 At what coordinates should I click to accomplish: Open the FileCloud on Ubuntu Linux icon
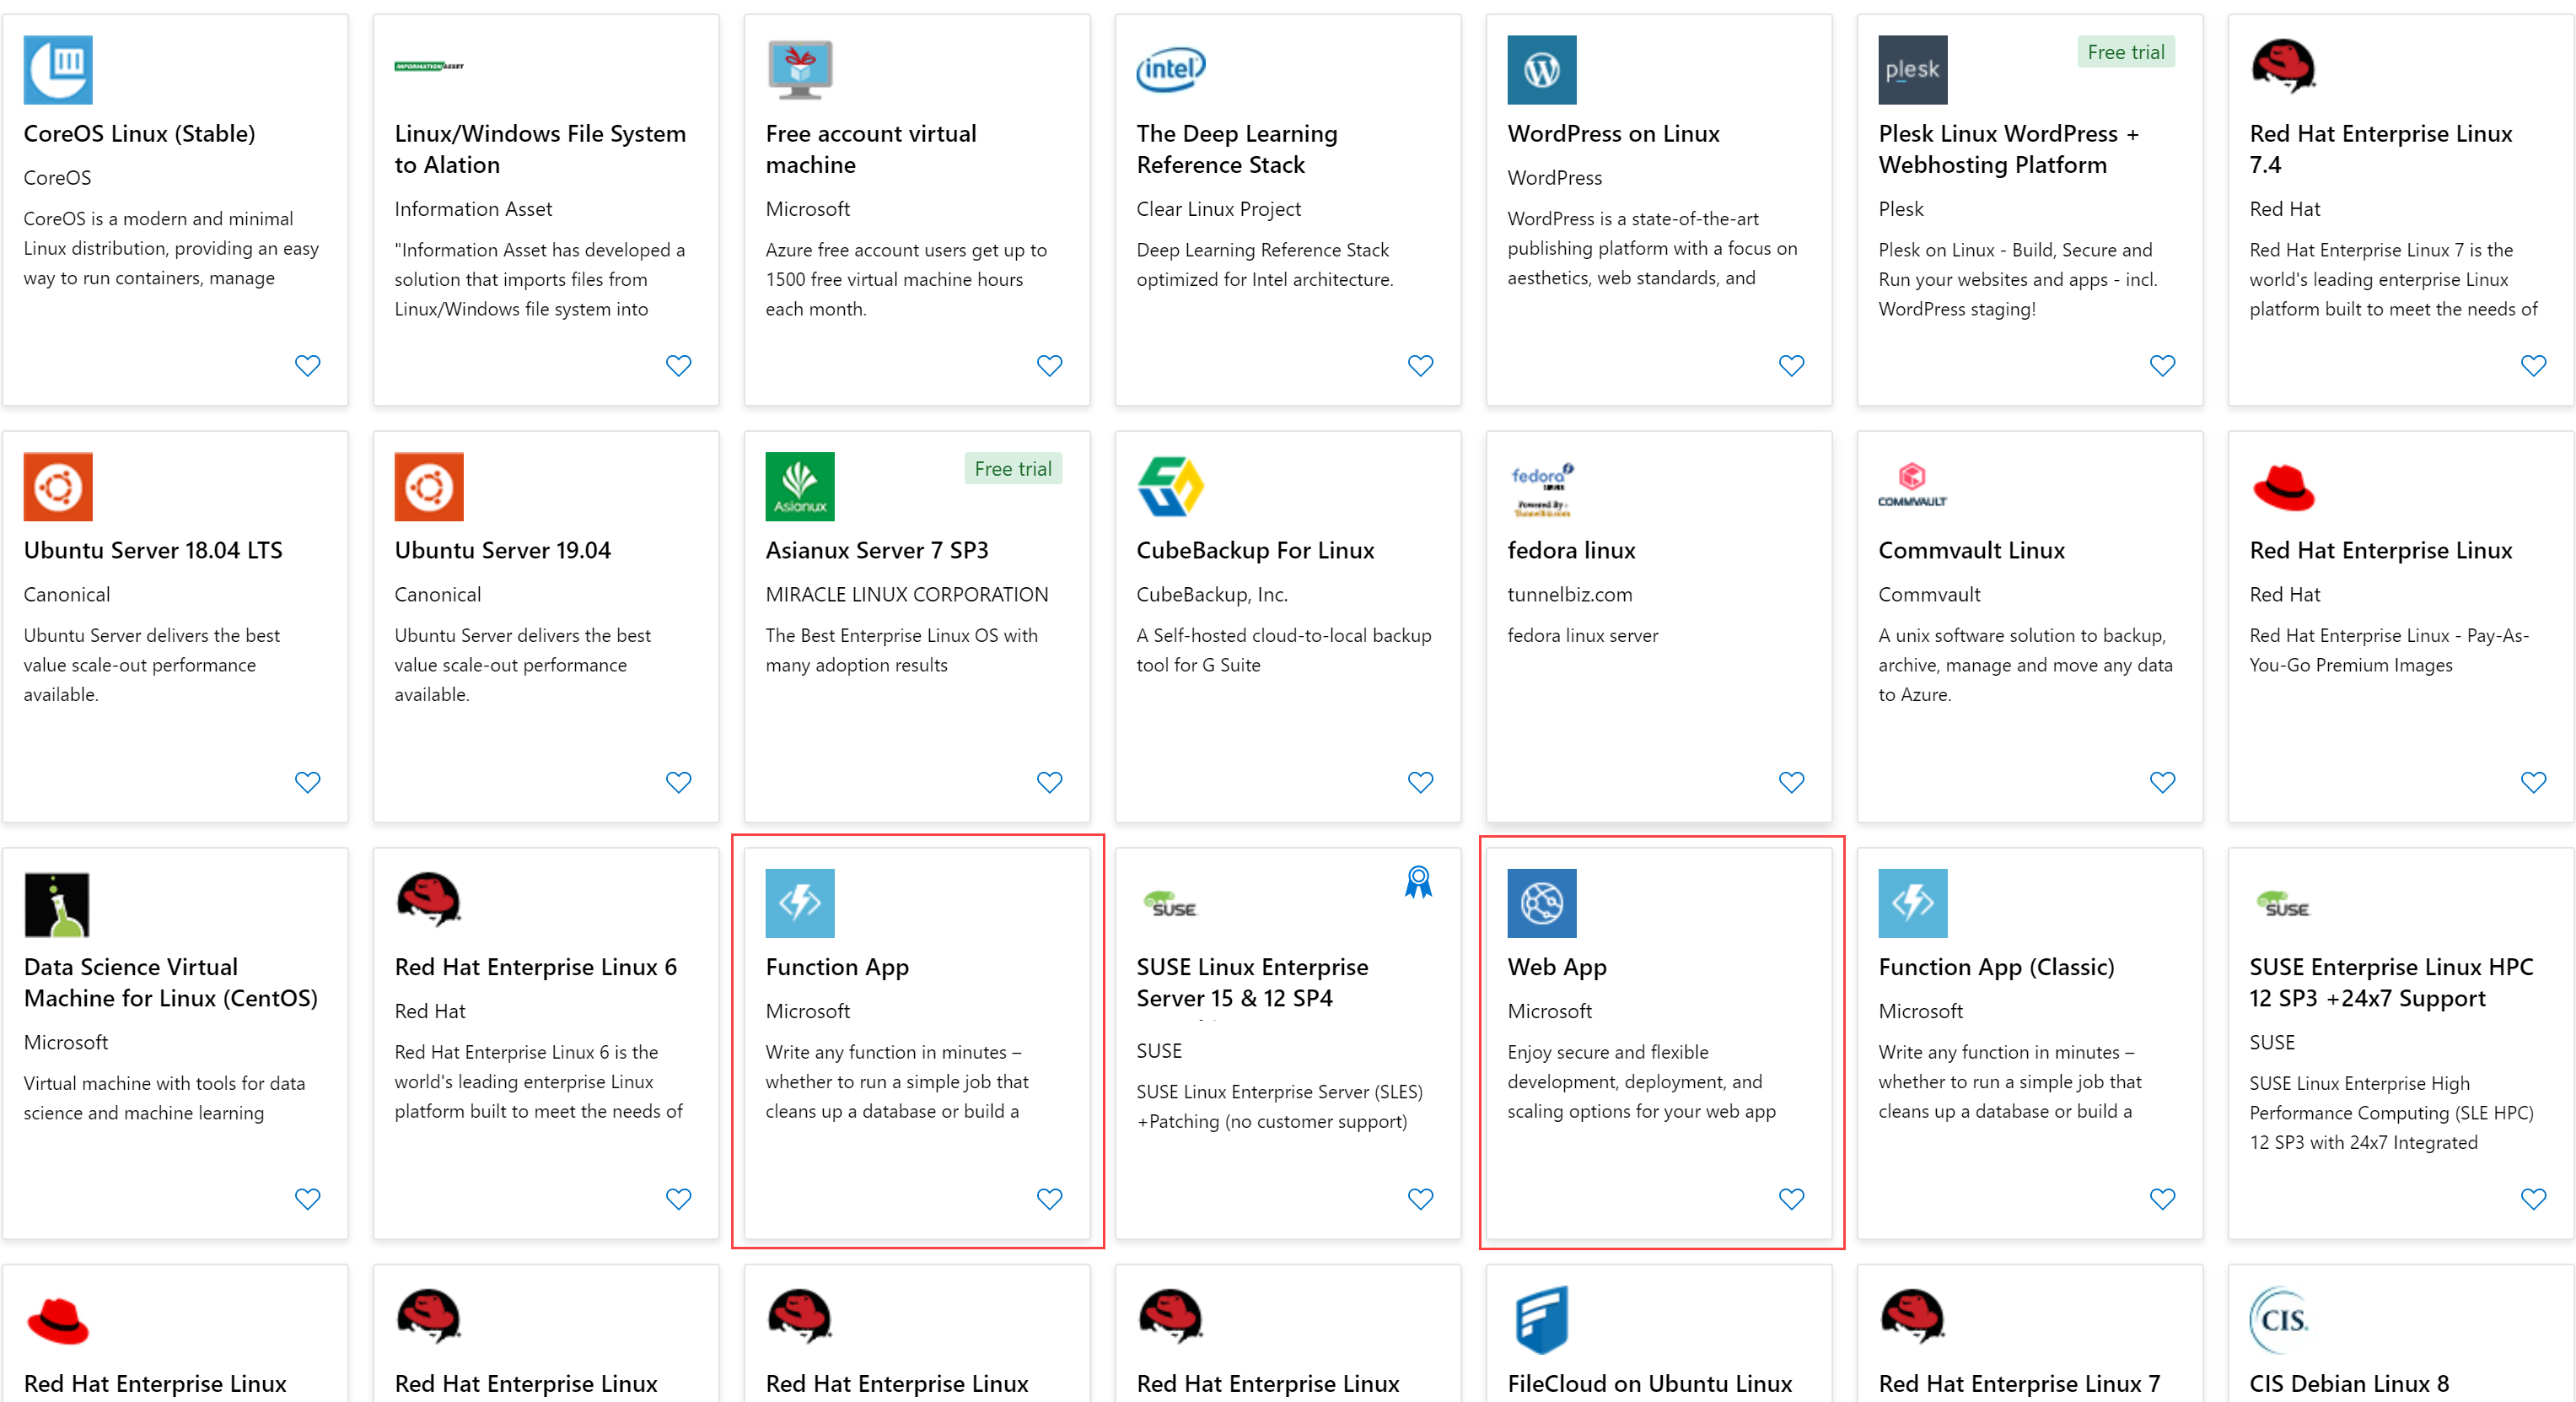1541,1319
